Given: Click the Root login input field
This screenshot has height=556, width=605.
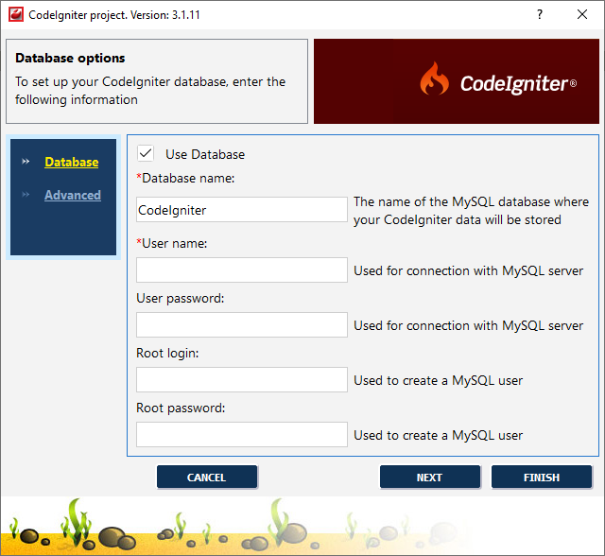Looking at the screenshot, I should point(242,380).
